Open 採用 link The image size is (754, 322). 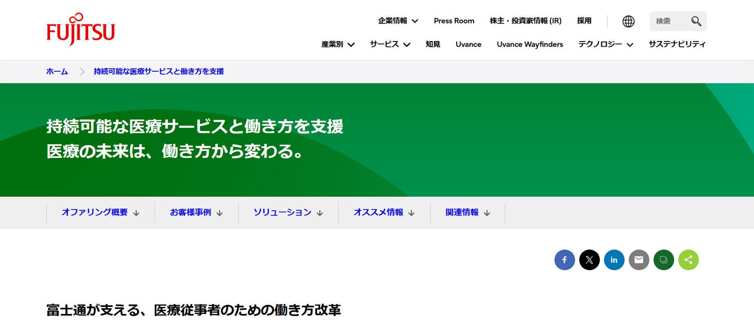(584, 21)
